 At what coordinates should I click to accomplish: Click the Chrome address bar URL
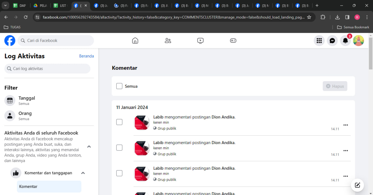tap(174, 17)
